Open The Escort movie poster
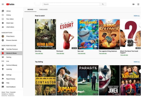 pyautogui.click(x=67, y=34)
